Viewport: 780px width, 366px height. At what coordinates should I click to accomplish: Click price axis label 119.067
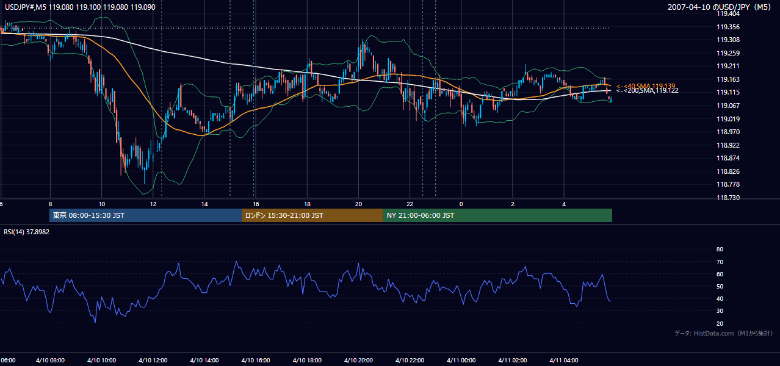point(728,106)
